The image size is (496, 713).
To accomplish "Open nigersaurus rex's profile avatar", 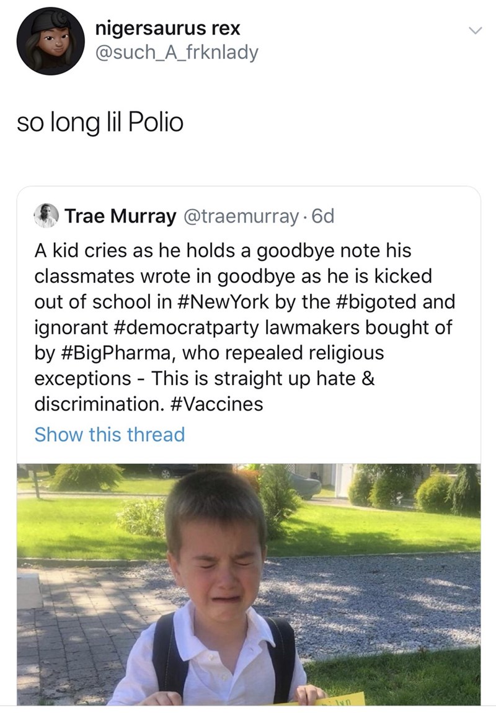I will point(51,42).
